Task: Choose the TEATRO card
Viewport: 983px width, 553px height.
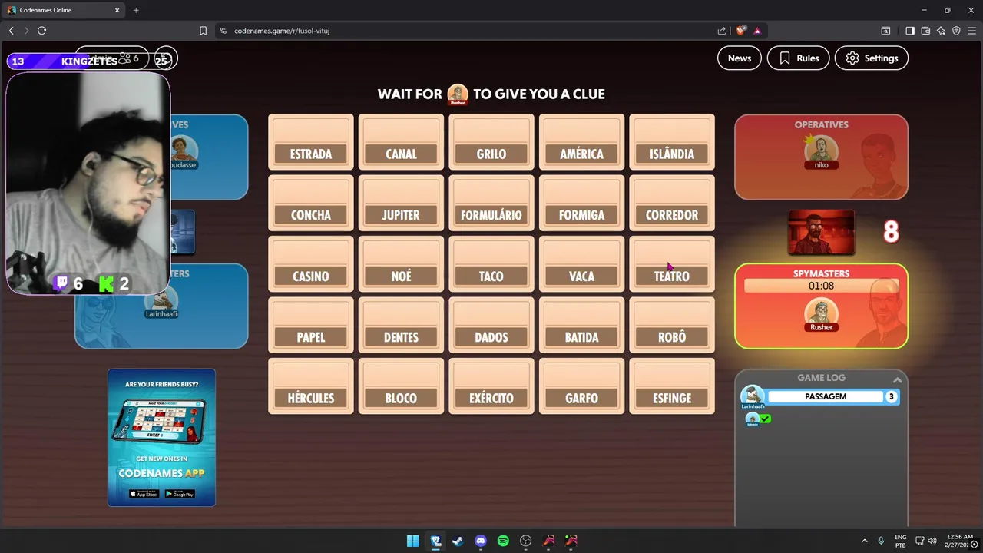Action: (672, 264)
